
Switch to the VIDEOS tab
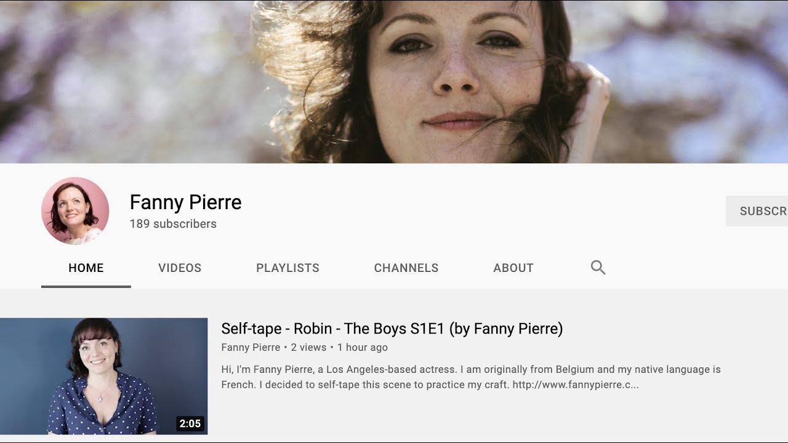click(180, 268)
